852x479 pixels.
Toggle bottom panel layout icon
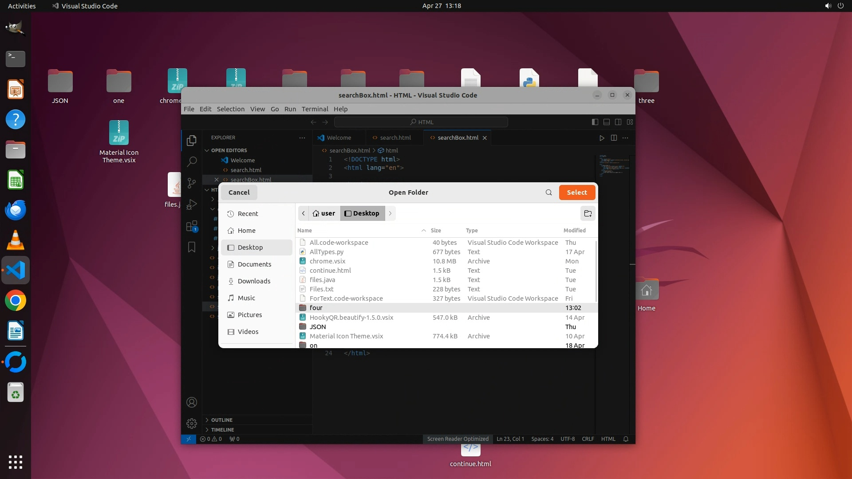pyautogui.click(x=607, y=122)
